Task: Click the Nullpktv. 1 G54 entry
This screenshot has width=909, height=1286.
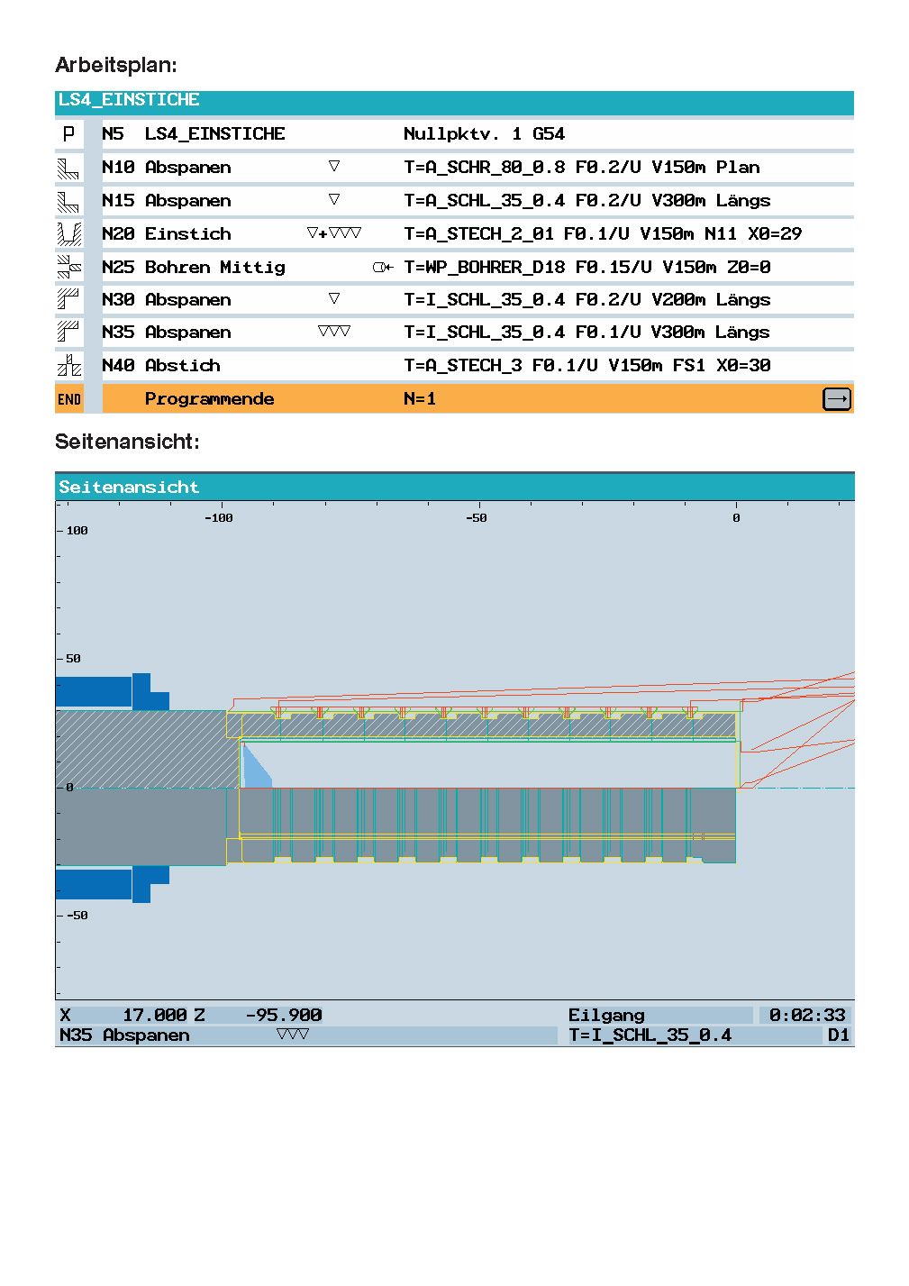Action: [484, 134]
